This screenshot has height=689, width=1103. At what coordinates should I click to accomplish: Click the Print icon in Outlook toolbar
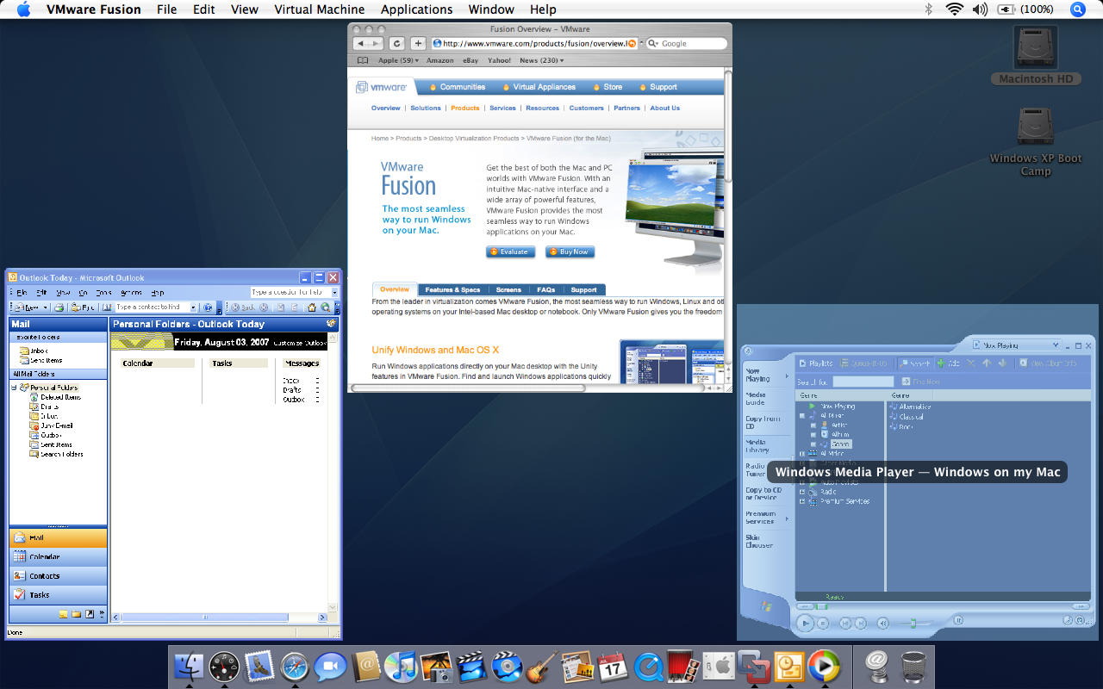coord(59,307)
